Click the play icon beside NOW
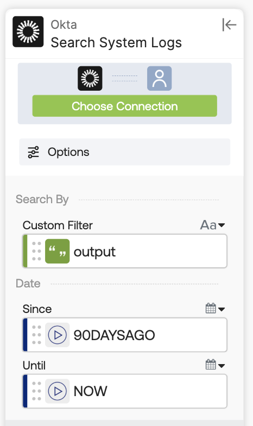 [x=58, y=391]
